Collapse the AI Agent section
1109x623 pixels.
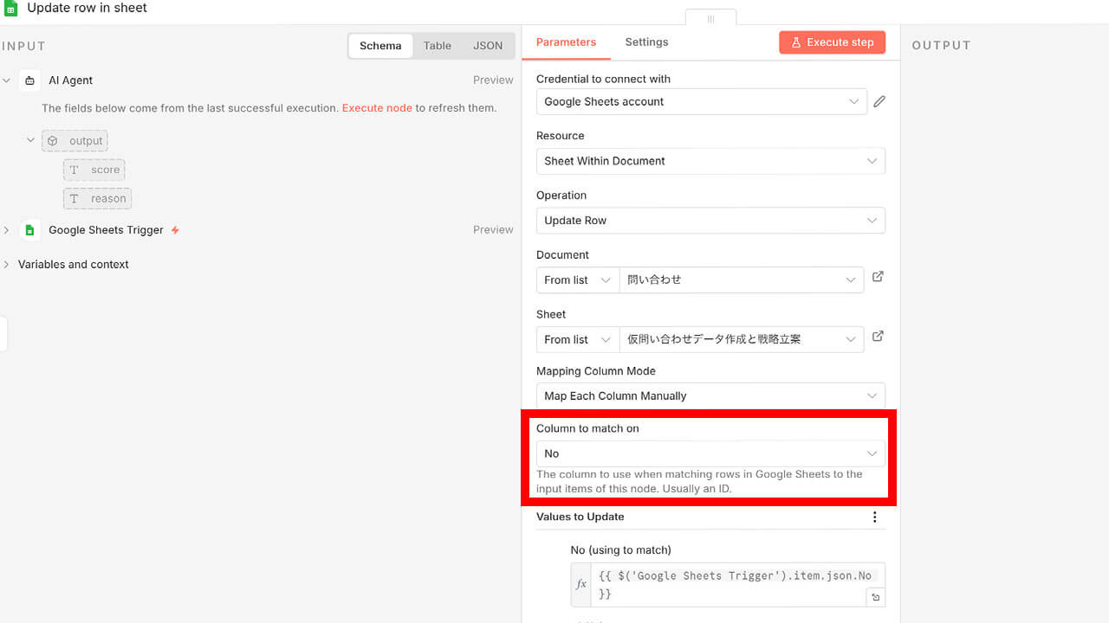pos(7,80)
